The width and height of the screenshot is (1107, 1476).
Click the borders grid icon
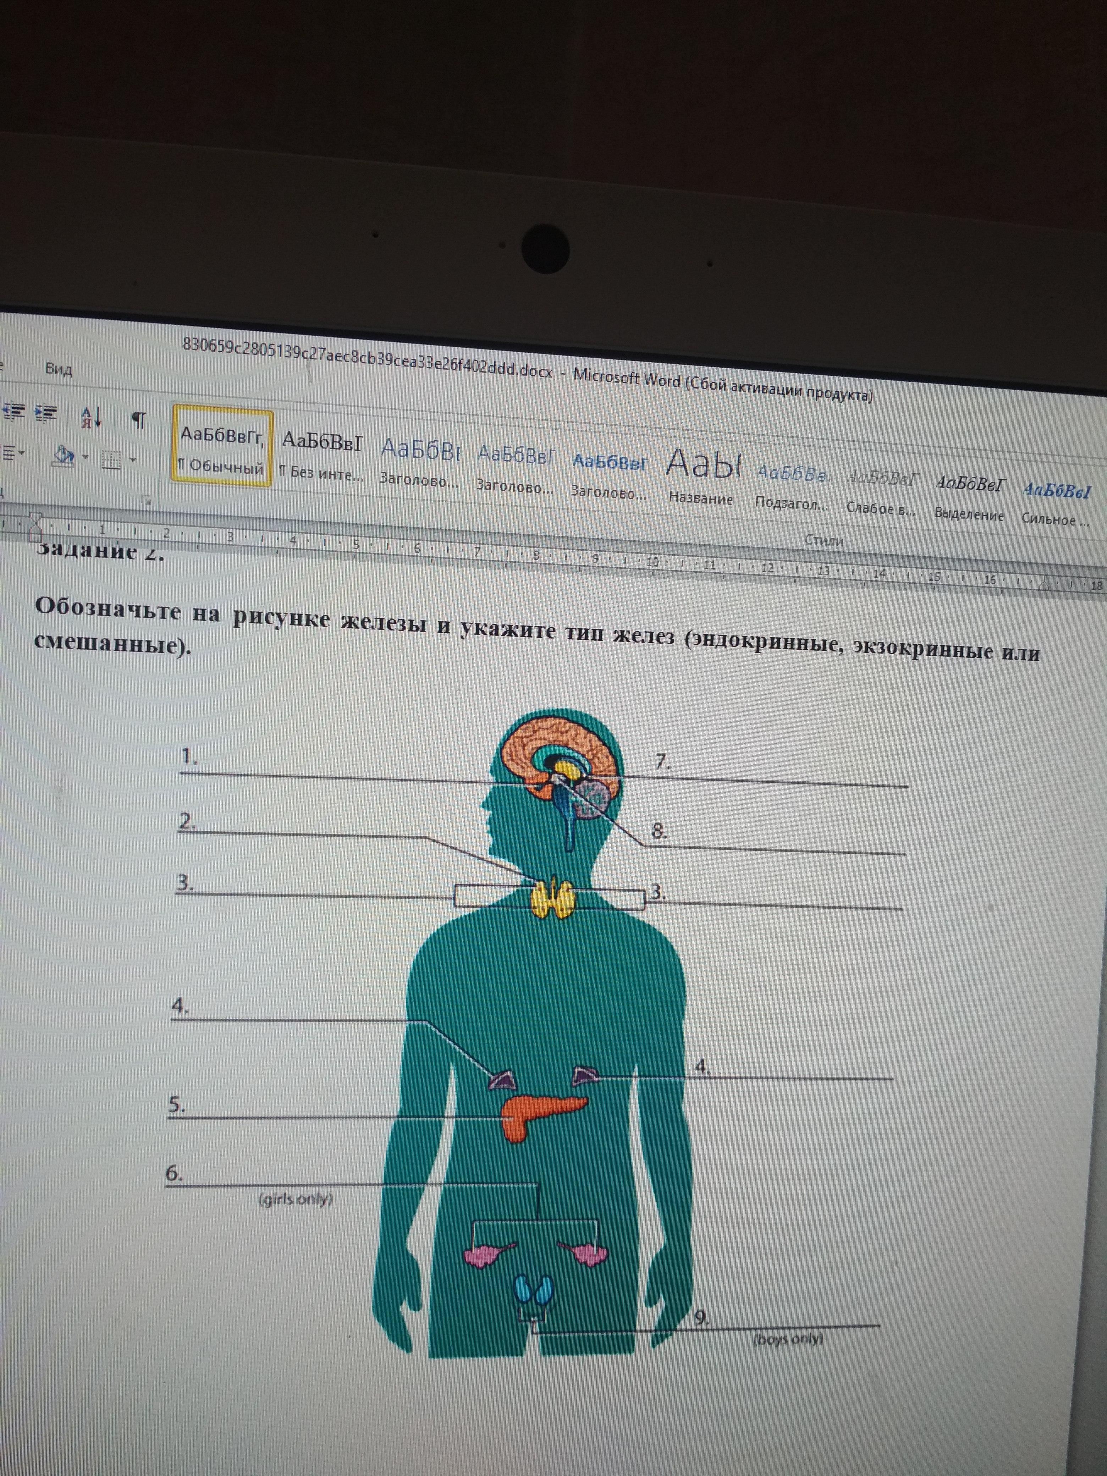pos(111,459)
